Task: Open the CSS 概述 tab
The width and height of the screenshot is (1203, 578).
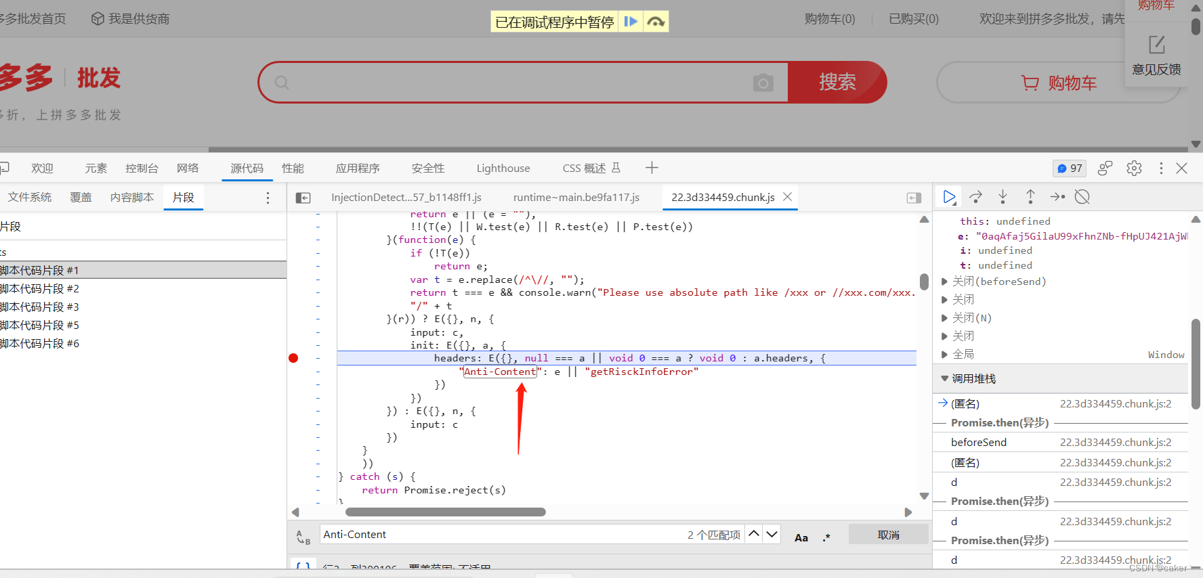Action: (591, 168)
